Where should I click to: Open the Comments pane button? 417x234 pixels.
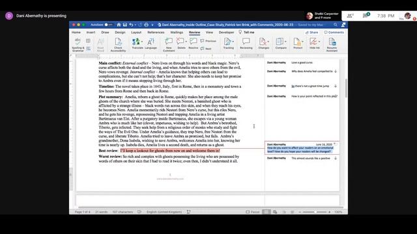pos(334,32)
